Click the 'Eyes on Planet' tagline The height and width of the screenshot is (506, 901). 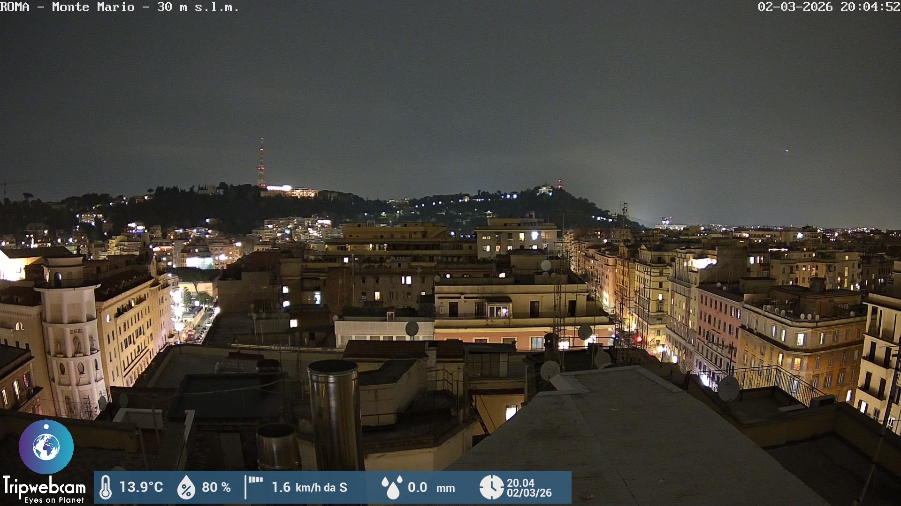[54, 500]
